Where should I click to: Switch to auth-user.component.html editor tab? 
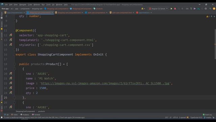[122, 13]
